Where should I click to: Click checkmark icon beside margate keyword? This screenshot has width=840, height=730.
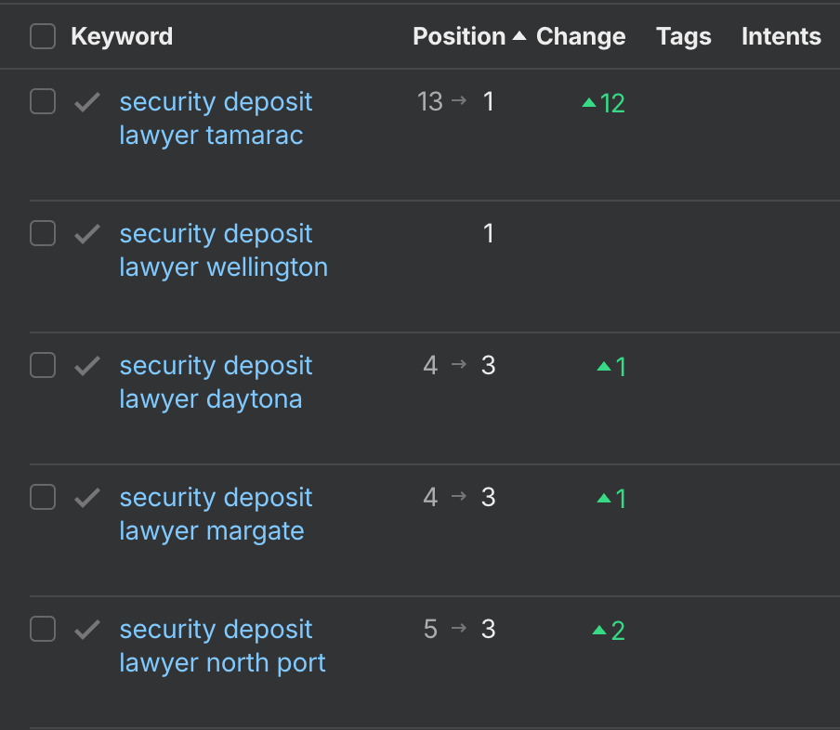tap(86, 498)
